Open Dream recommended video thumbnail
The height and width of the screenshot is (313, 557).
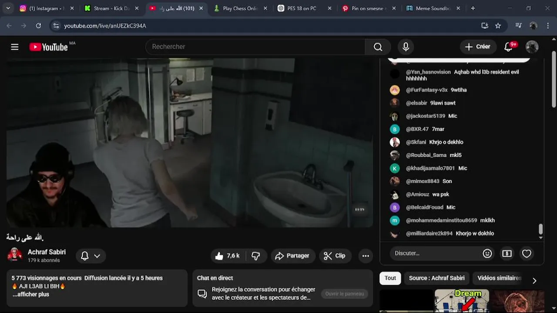[x=462, y=301]
